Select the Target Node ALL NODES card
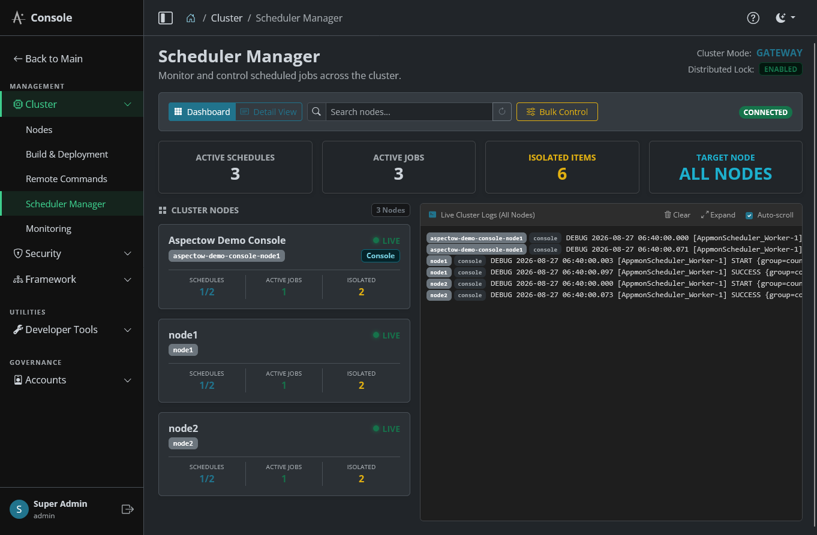Viewport: 817px width, 535px height. pos(726,167)
